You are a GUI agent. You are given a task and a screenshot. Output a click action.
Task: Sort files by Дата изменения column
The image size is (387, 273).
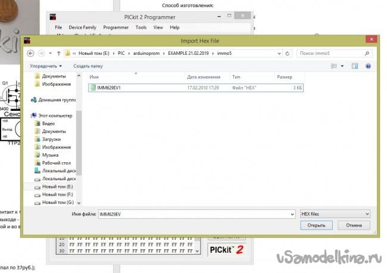pos(204,77)
